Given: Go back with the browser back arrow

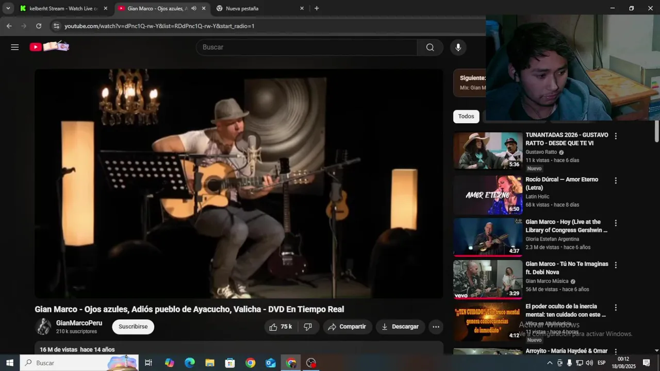Looking at the screenshot, I should pos(9,26).
